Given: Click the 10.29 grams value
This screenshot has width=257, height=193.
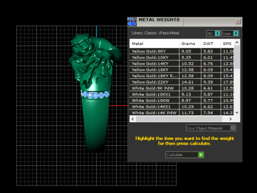Looking at the screenshot, I should point(187,107).
